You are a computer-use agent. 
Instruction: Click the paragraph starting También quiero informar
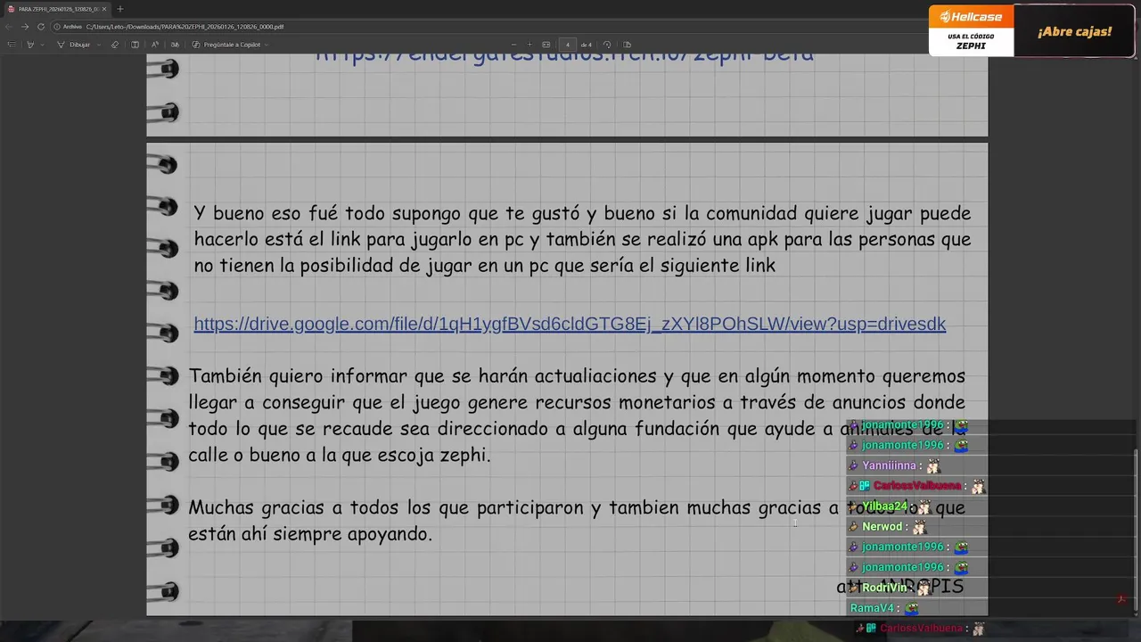pos(577,416)
